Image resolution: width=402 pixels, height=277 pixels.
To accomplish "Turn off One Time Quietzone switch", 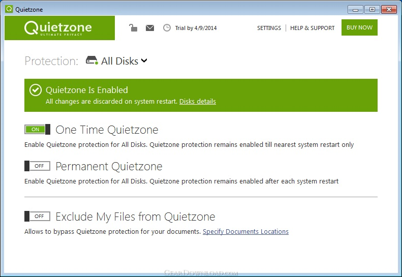I will (x=38, y=129).
